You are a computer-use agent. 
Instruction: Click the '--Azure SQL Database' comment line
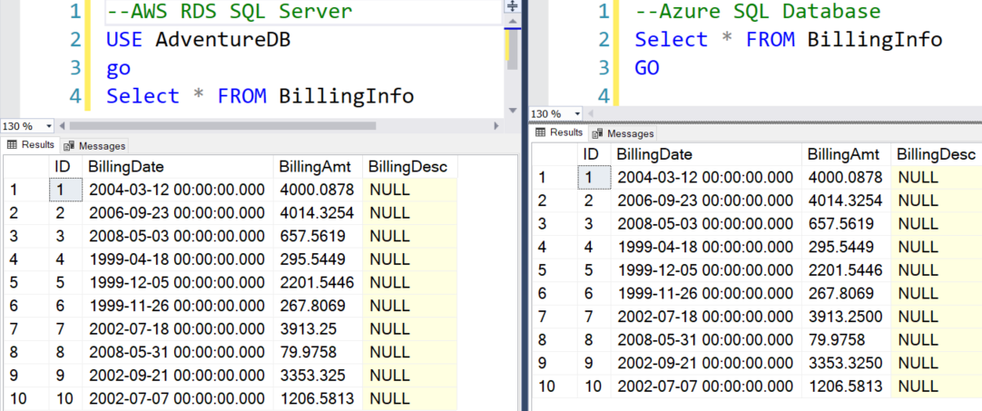coord(758,11)
